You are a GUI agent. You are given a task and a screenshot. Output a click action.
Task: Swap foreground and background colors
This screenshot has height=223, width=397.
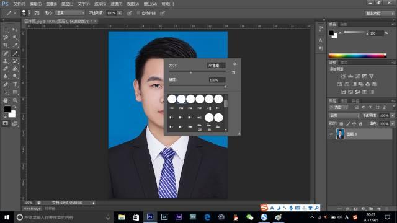pos(14,107)
